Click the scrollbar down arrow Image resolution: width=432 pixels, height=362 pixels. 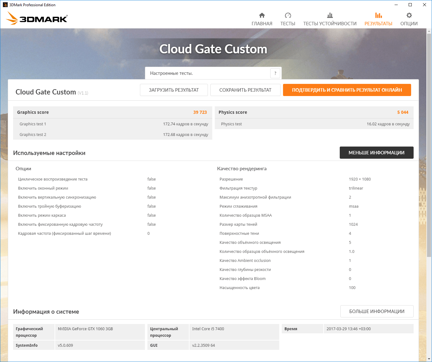click(429, 359)
